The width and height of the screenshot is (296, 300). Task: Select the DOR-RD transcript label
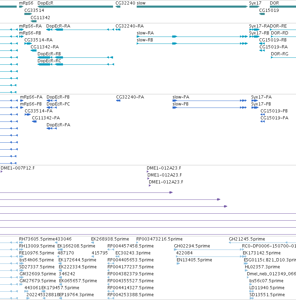click(280, 33)
